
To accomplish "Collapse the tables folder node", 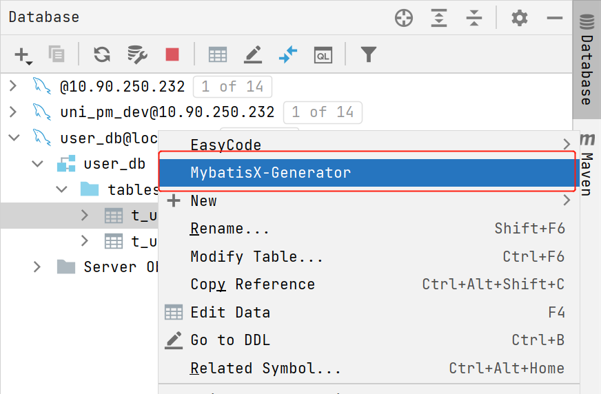I will point(61,189).
